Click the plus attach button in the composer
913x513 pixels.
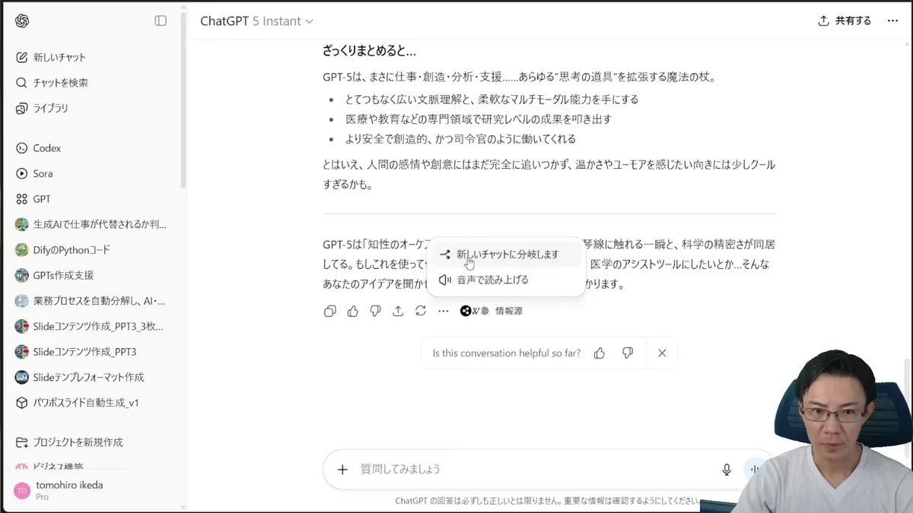pyautogui.click(x=342, y=470)
